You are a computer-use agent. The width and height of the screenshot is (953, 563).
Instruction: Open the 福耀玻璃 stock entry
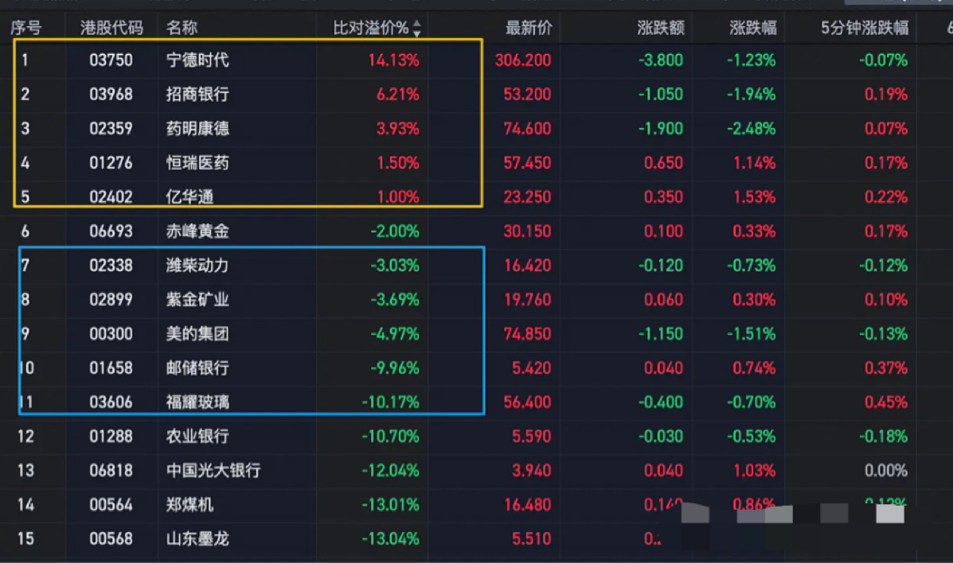tap(197, 402)
